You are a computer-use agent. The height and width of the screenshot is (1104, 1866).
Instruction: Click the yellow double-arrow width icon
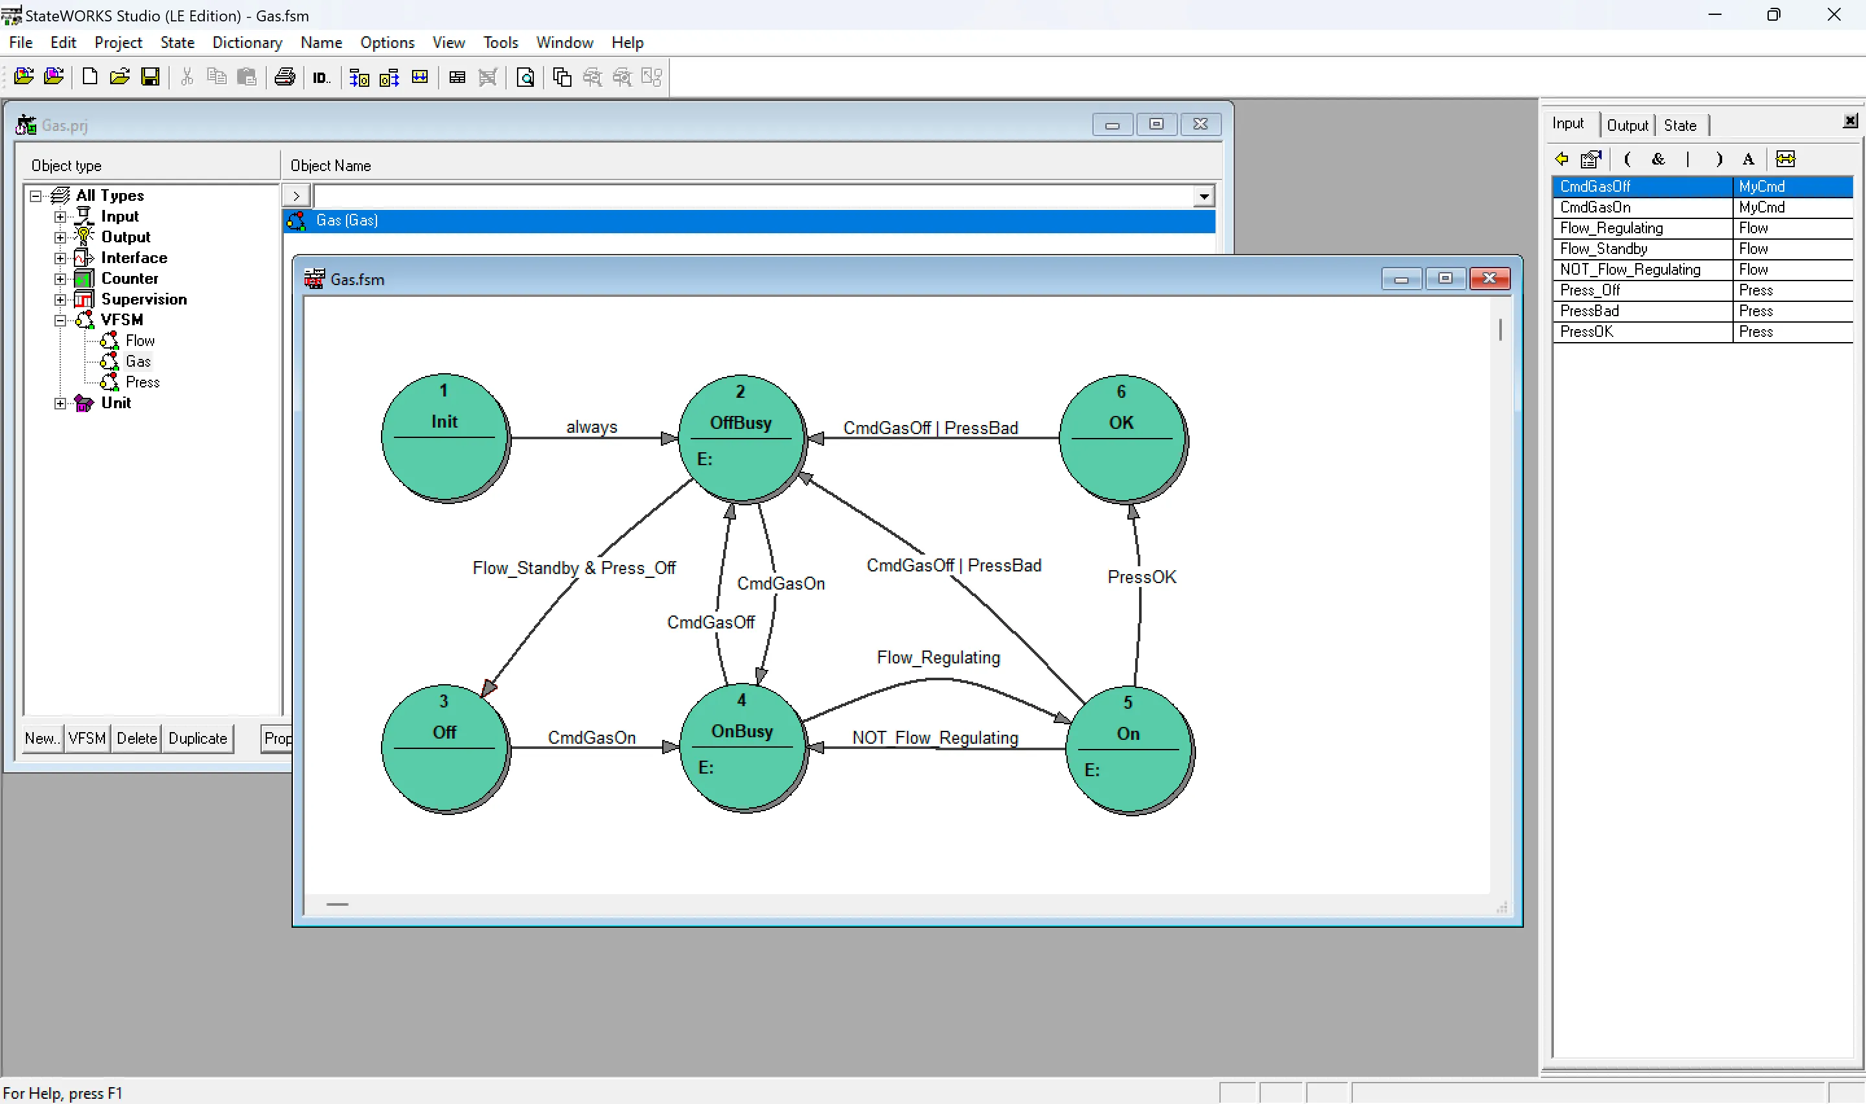tap(1785, 159)
